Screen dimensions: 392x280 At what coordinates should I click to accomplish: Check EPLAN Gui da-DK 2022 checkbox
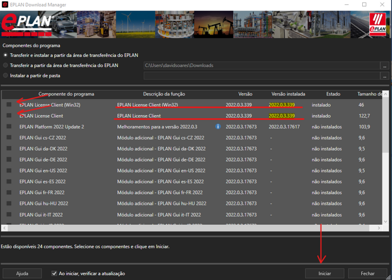click(x=9, y=148)
